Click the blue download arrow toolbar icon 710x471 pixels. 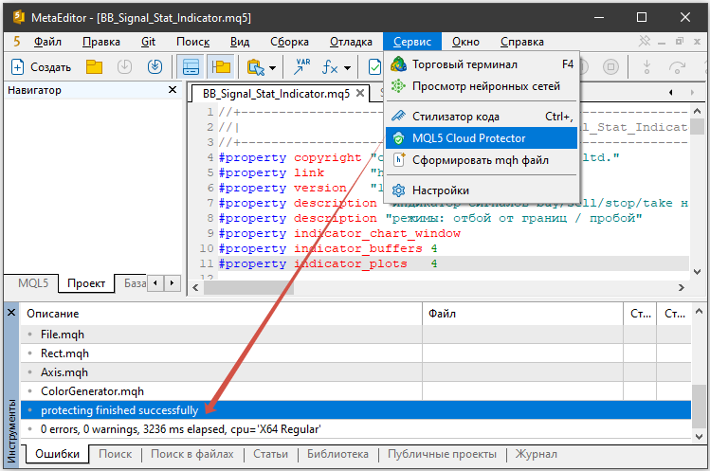[x=155, y=67]
